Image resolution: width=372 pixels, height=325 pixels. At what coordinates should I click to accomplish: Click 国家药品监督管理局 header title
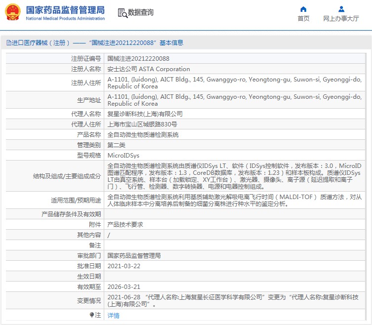click(65, 10)
